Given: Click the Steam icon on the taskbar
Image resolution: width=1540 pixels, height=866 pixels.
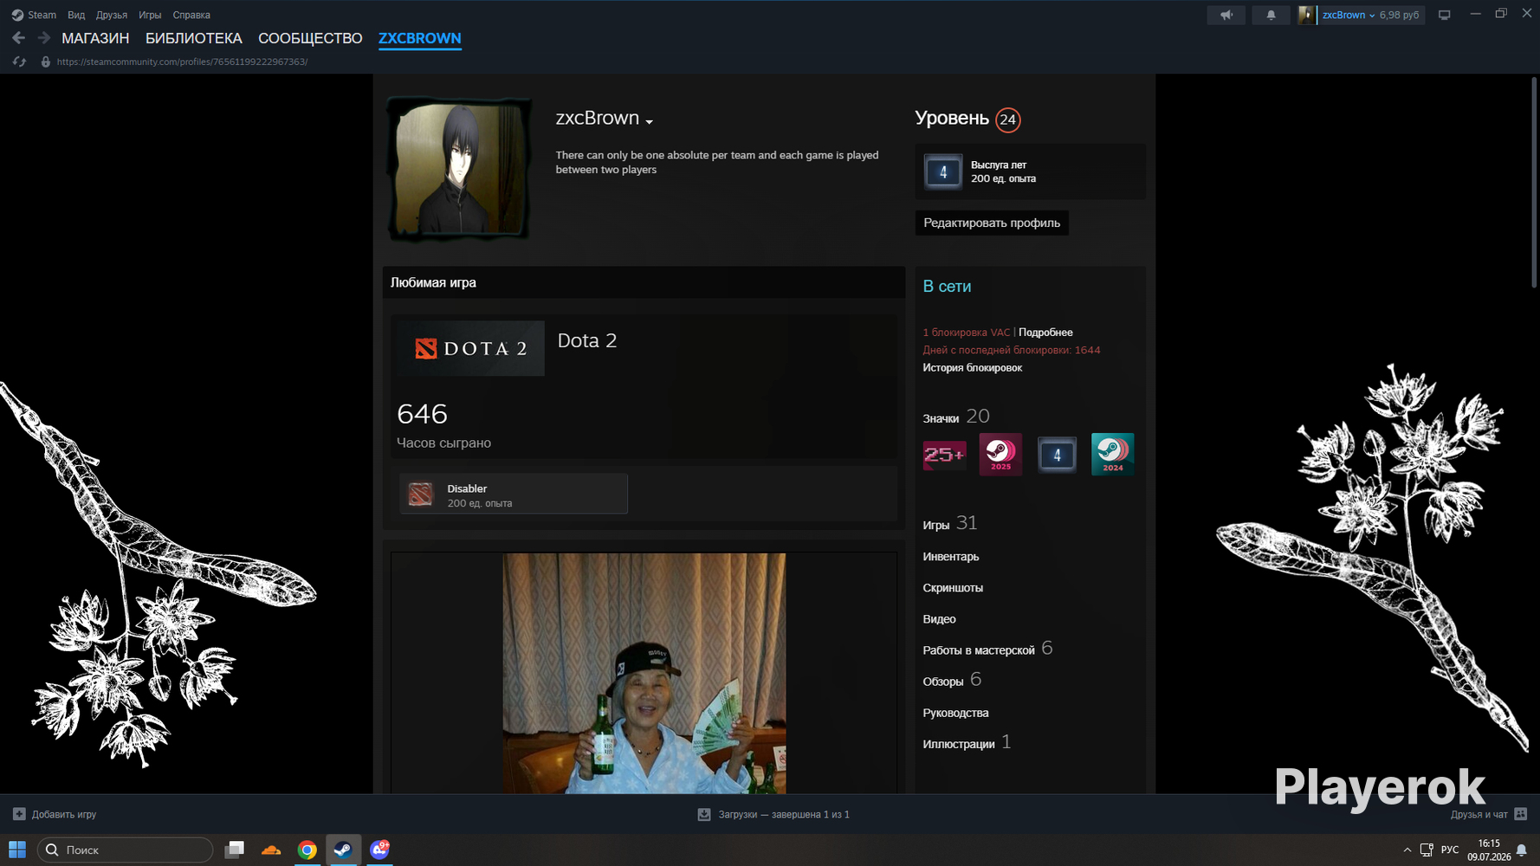Looking at the screenshot, I should (343, 850).
